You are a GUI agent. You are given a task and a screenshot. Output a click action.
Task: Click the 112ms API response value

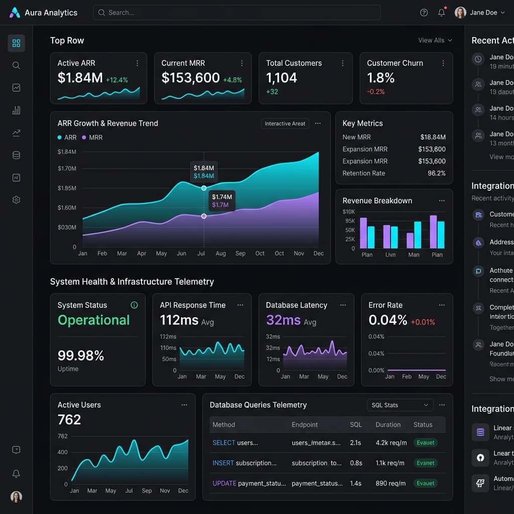179,320
